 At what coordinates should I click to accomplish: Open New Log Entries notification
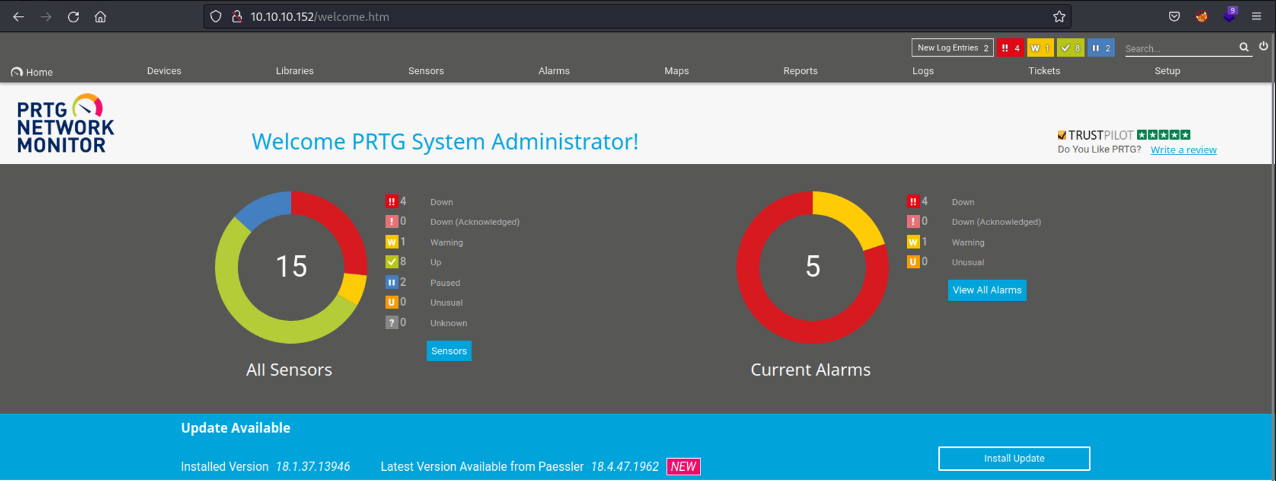[x=952, y=48]
